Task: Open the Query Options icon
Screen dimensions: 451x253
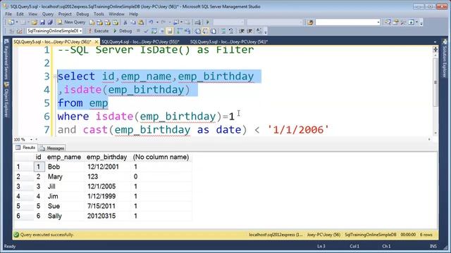Action: [162, 31]
